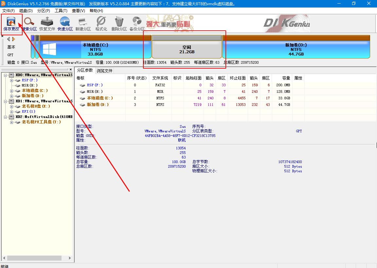Open the 查看(V) menu
The image size is (377, 268).
pos(79,11)
